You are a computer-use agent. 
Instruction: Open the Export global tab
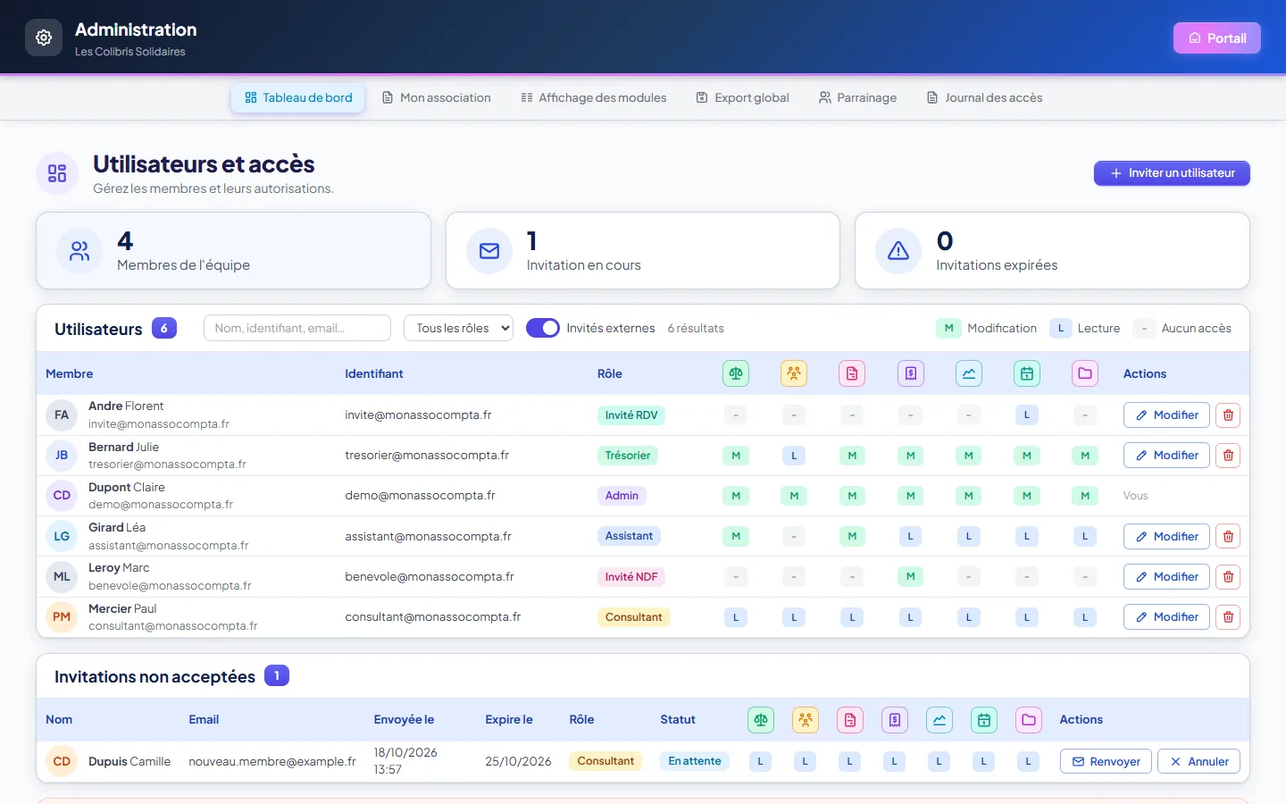tap(743, 97)
